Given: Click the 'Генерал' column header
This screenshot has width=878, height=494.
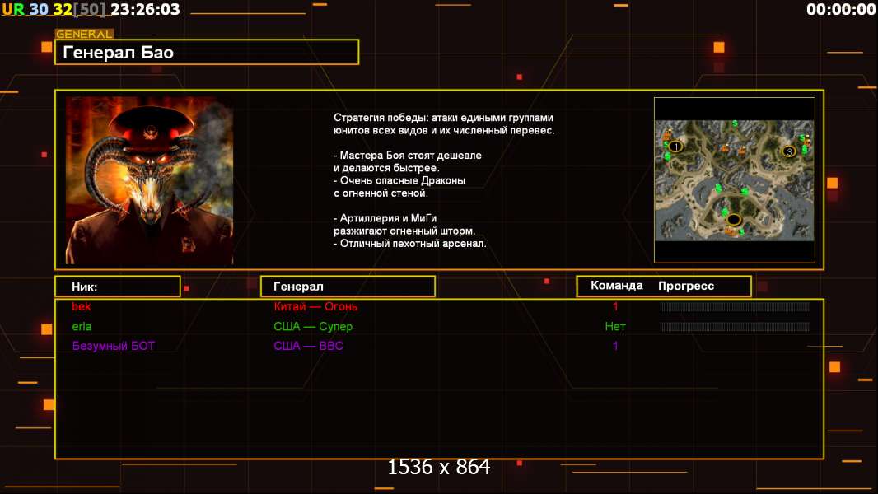Looking at the screenshot, I should [348, 287].
